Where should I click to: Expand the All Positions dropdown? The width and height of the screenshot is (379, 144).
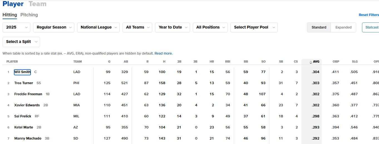pyautogui.click(x=210, y=27)
